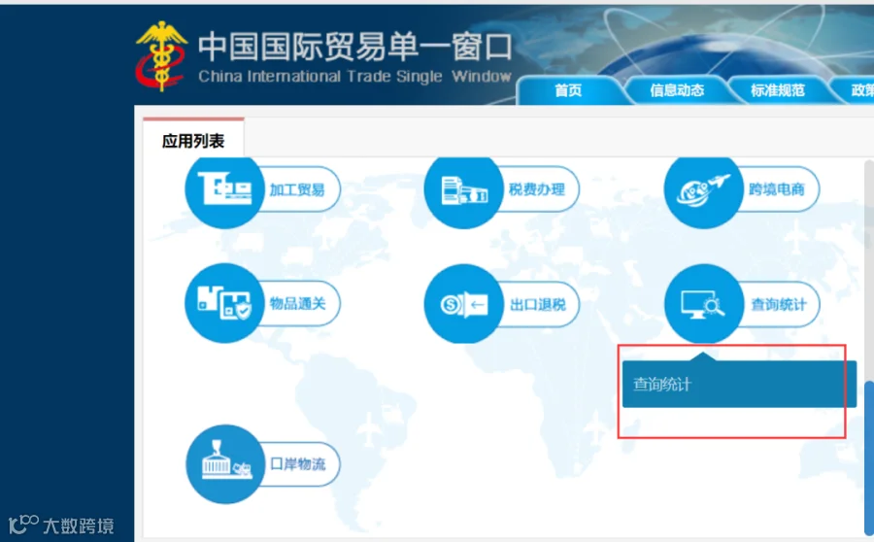The image size is (874, 542).
Task: Open the 加工贸易 processing trade icon
Action: (x=224, y=189)
